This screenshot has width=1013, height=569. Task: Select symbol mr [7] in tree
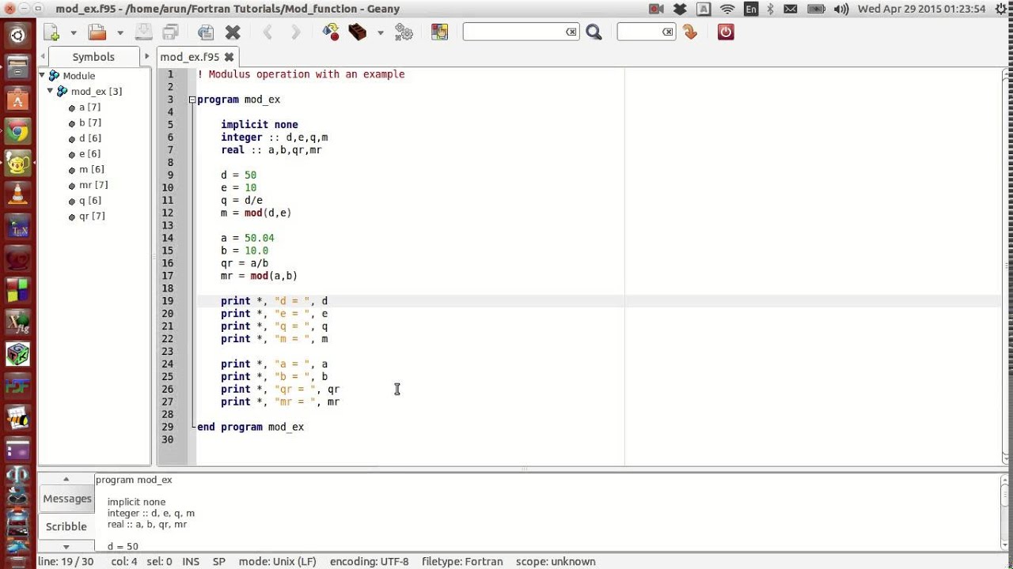(x=93, y=185)
